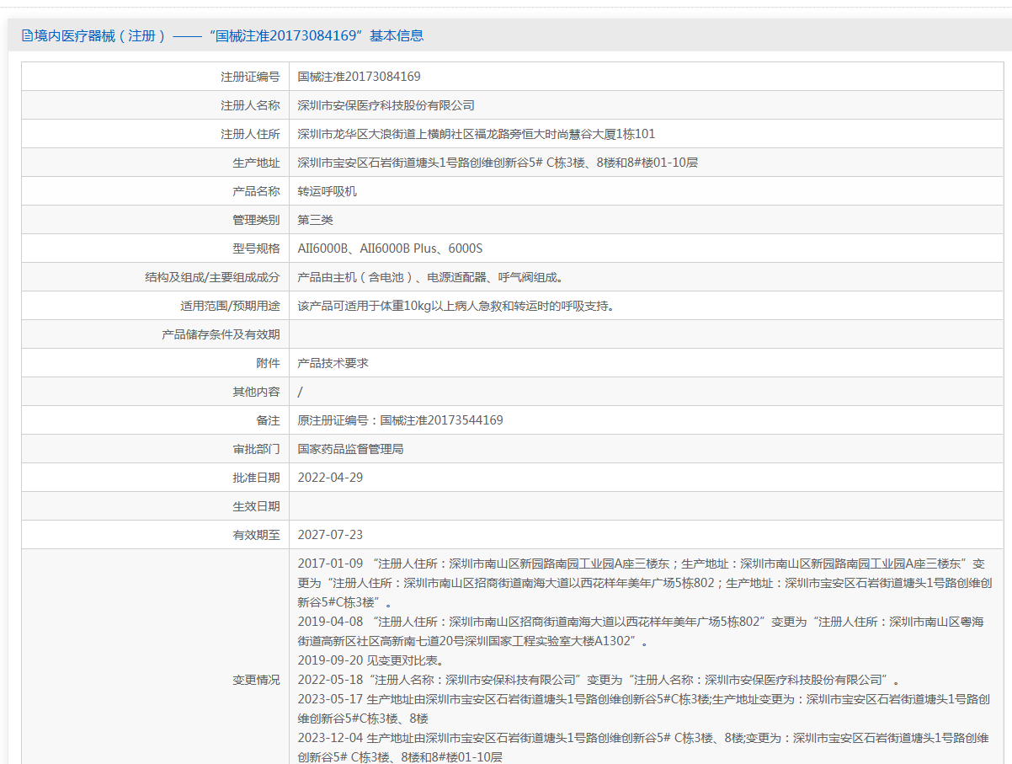The height and width of the screenshot is (764, 1012).
Task: Click the 生产地址 label cell
Action: 155,163
